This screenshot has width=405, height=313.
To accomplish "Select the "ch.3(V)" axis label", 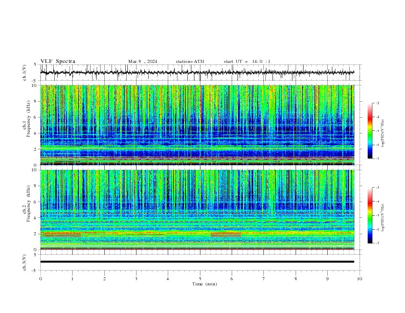I will (x=25, y=262).
